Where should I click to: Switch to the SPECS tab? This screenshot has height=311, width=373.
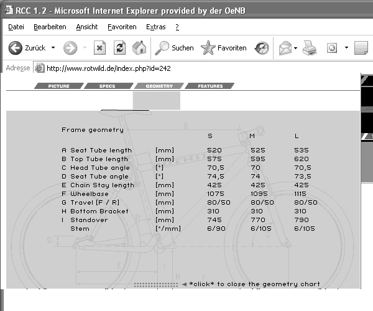click(108, 86)
